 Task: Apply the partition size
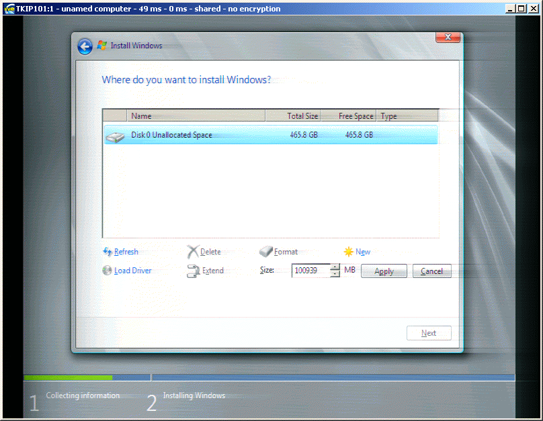tap(384, 271)
